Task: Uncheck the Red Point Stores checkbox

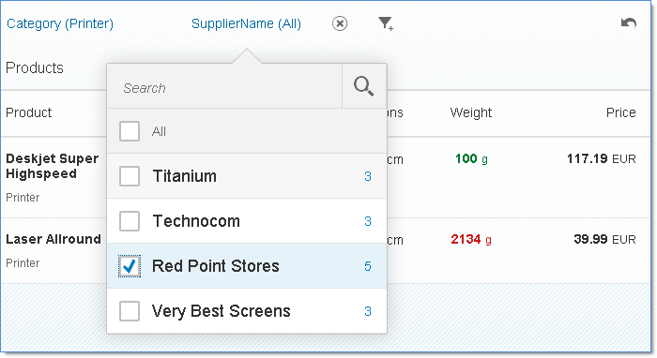Action: click(x=130, y=266)
